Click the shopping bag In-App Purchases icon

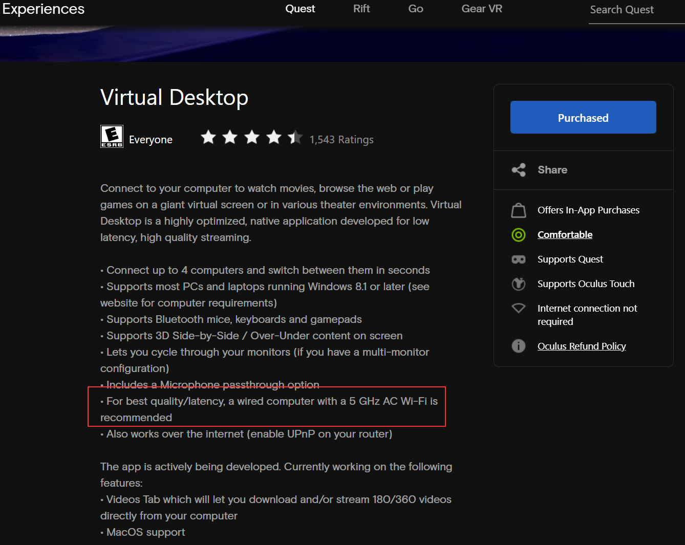tap(519, 210)
